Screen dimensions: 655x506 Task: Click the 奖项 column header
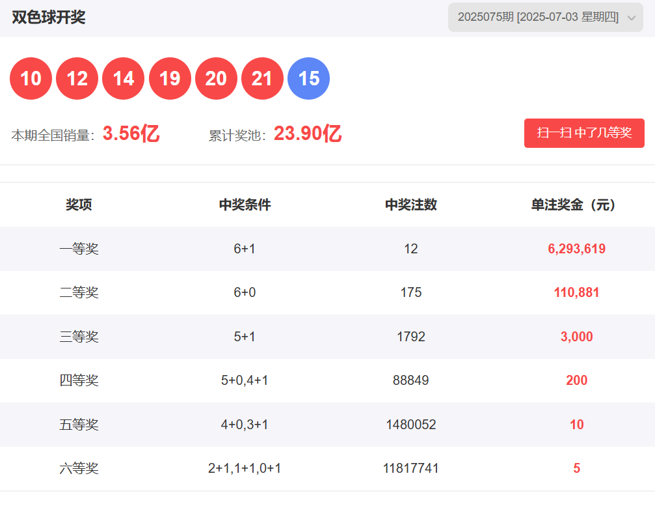pyautogui.click(x=79, y=204)
